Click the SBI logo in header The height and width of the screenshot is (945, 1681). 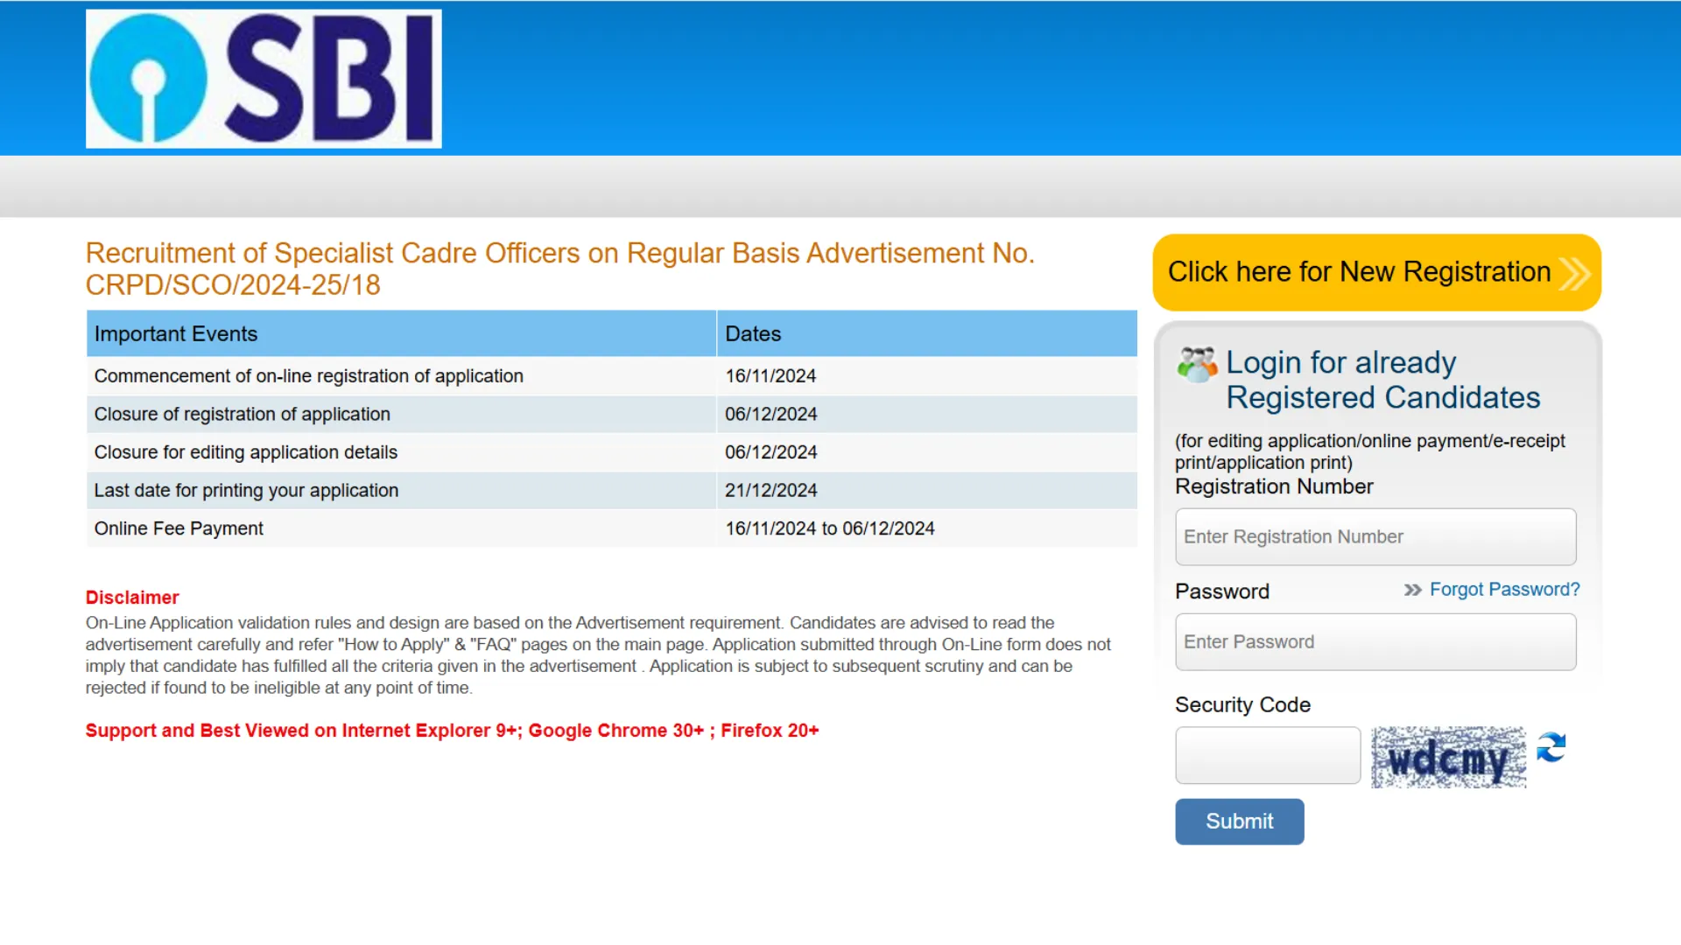click(x=264, y=79)
